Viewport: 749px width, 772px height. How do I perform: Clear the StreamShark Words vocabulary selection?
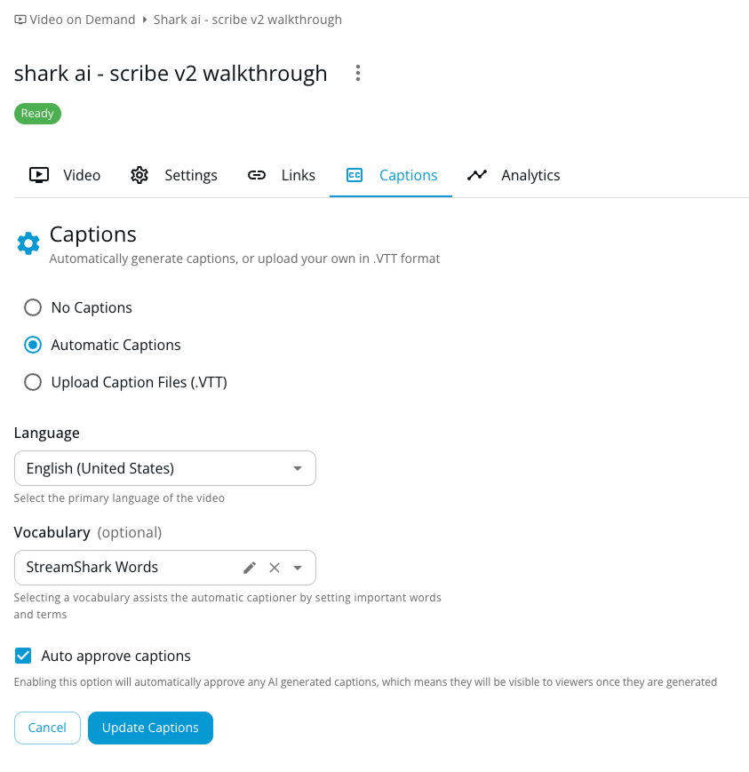(x=275, y=568)
